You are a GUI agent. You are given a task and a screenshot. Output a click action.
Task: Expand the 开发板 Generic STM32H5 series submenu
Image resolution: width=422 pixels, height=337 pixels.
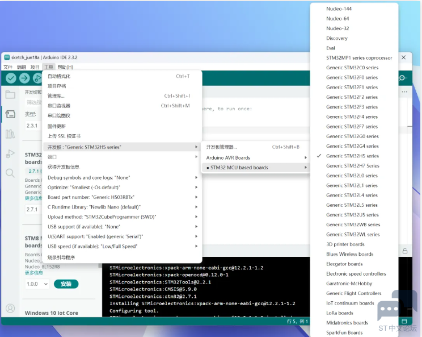(x=122, y=147)
